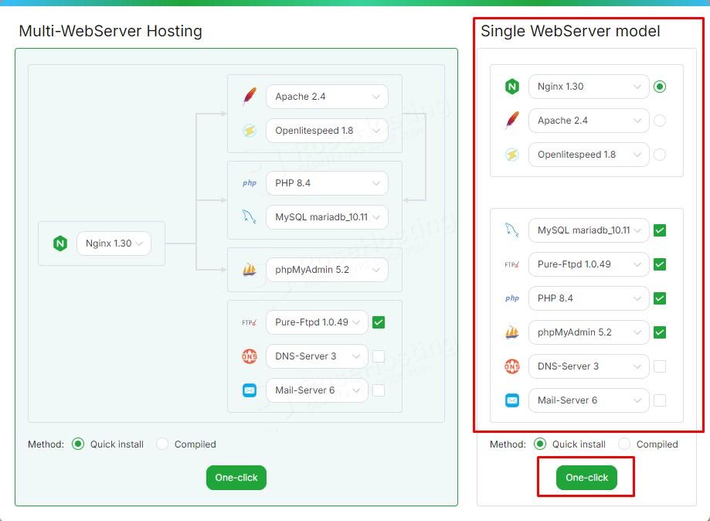
Task: Click the MySQL dolphin icon in Single WebServer model
Action: click(512, 230)
